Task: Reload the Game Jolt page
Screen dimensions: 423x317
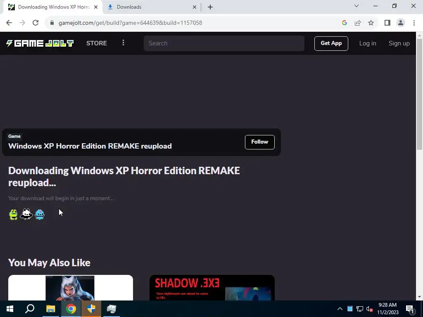Action: click(36, 23)
